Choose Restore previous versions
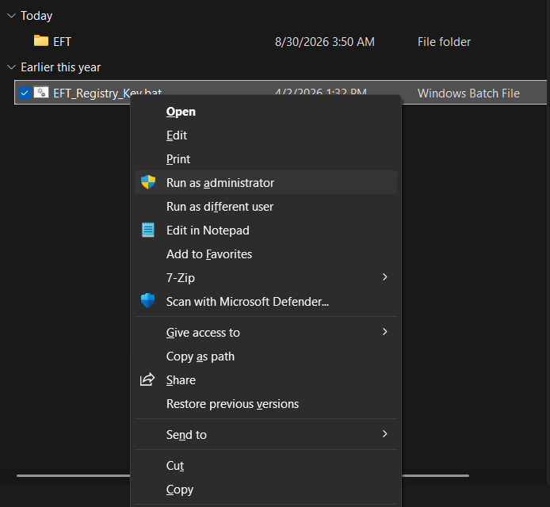Screen dimensions: 550x507 click(265, 404)
